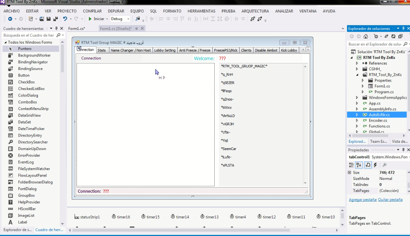Click the Categorized view icon in Properties
This screenshot has height=236, width=410.
[351, 165]
